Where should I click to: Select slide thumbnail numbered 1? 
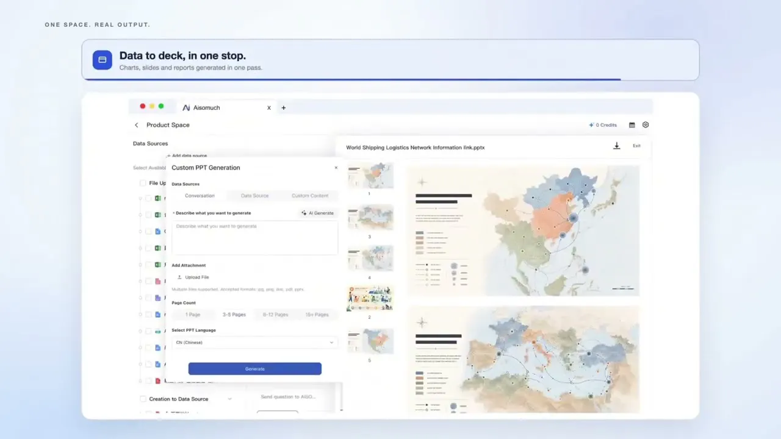pos(370,176)
